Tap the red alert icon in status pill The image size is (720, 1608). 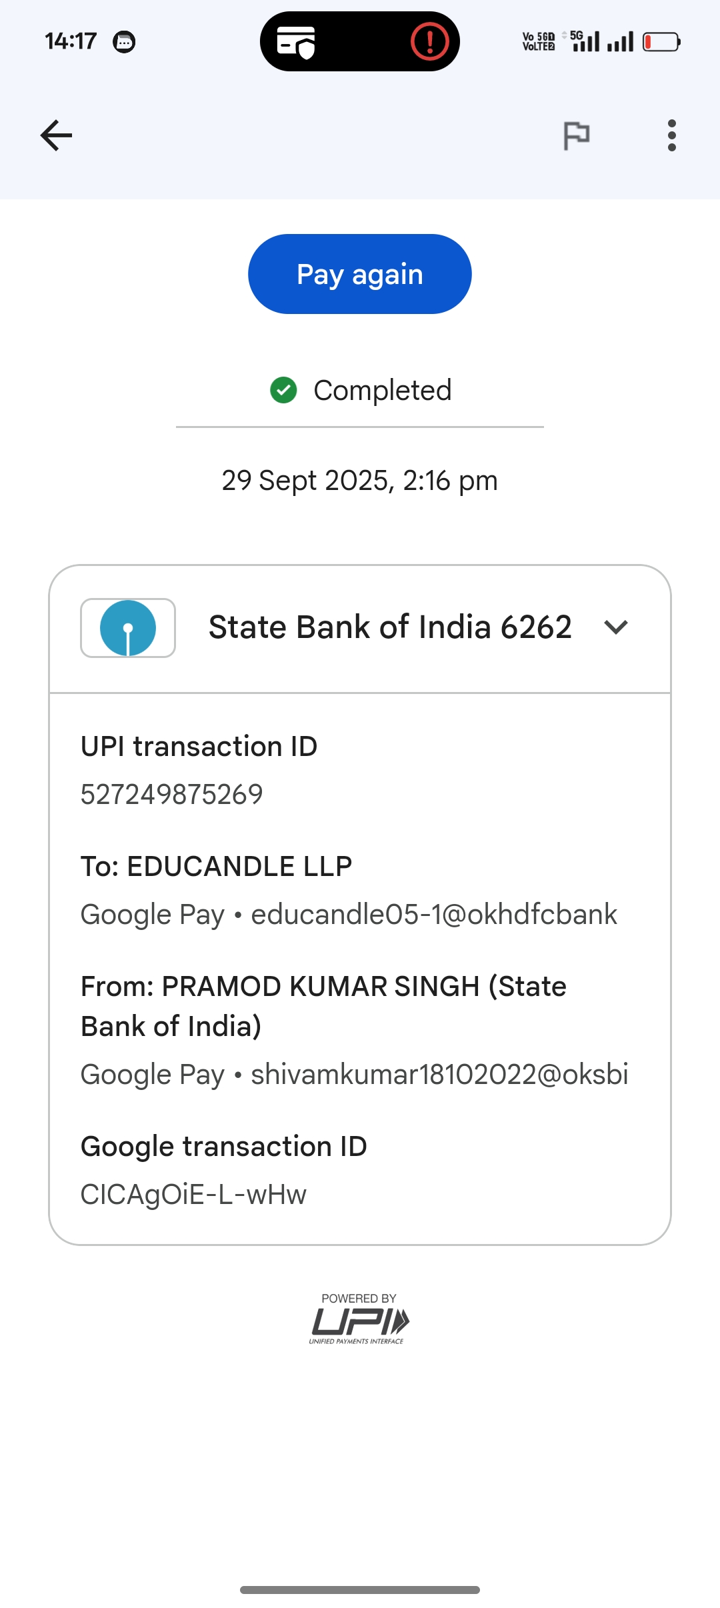[x=429, y=42]
